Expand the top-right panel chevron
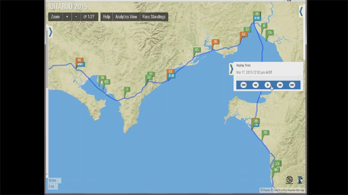The image size is (348, 195). click(301, 11)
